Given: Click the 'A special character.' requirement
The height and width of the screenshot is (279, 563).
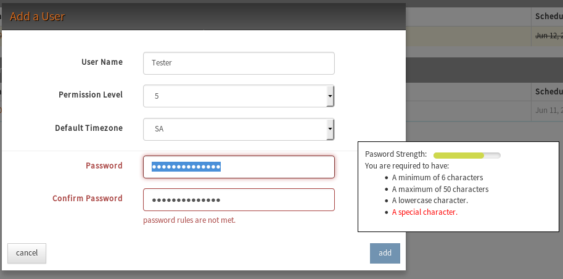Looking at the screenshot, I should pyautogui.click(x=425, y=212).
